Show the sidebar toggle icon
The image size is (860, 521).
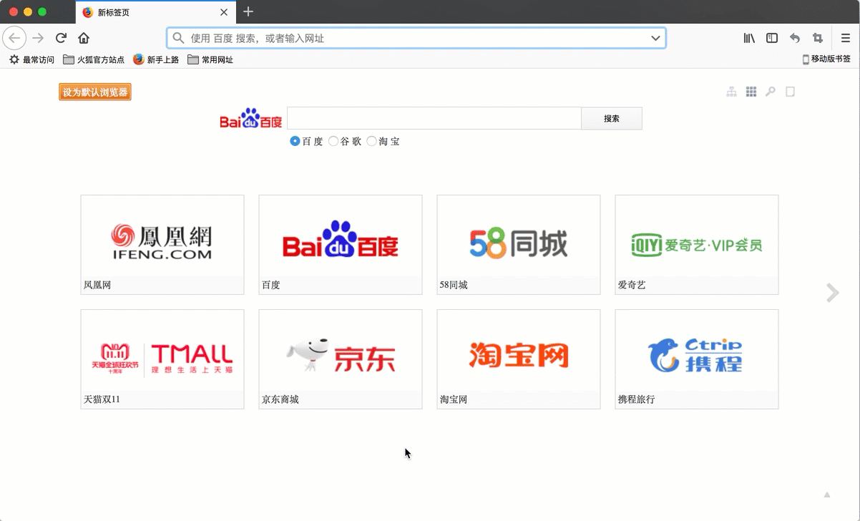772,38
